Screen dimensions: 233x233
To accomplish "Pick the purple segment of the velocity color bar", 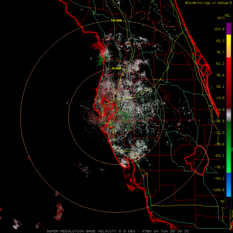I will point(229,29).
